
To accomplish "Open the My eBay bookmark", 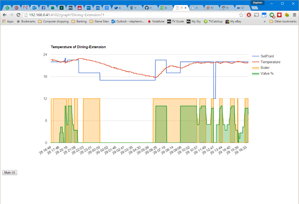I will click(x=233, y=21).
